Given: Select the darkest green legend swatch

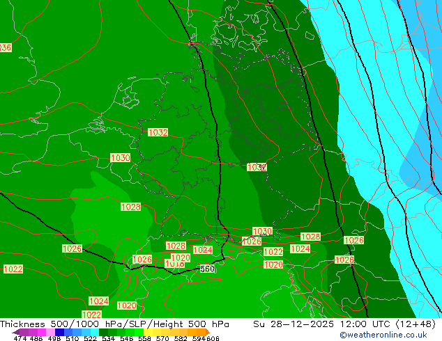Looking at the screenshot, I should pyautogui.click(x=103, y=332).
